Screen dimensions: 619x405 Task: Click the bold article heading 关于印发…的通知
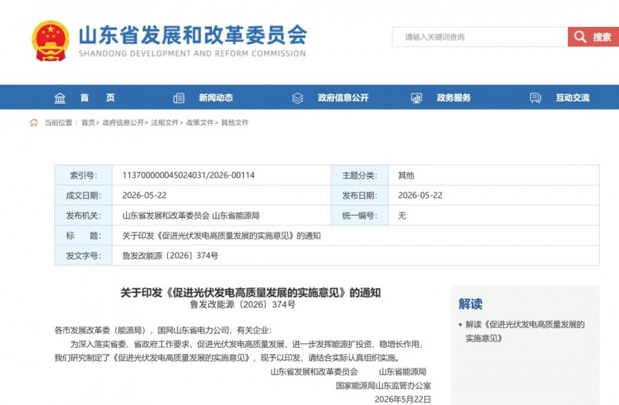[x=250, y=293]
